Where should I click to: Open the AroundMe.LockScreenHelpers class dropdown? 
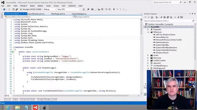[x=72, y=17]
